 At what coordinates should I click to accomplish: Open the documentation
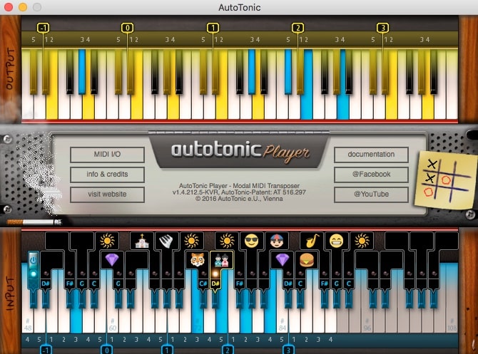(x=371, y=155)
